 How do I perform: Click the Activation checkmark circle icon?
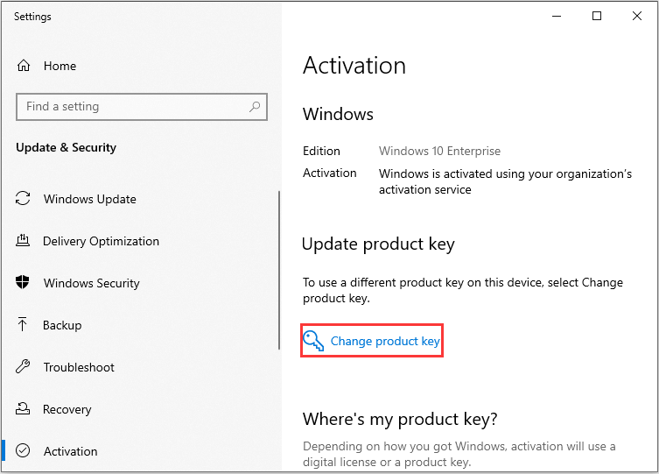coord(24,451)
